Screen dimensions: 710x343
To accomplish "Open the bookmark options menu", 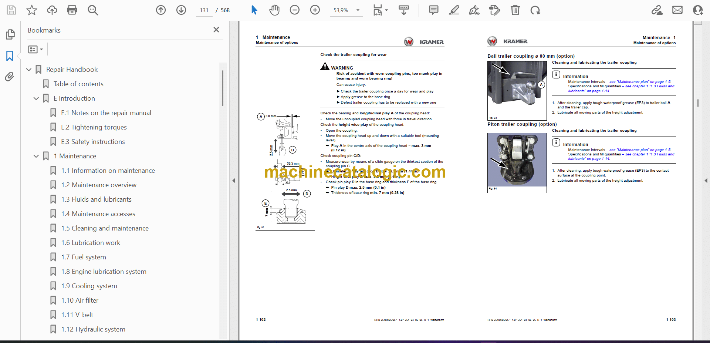I will click(x=35, y=49).
